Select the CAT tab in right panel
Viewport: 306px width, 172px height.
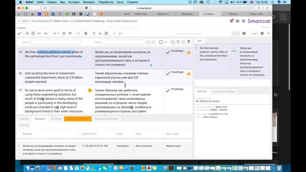point(199,41)
